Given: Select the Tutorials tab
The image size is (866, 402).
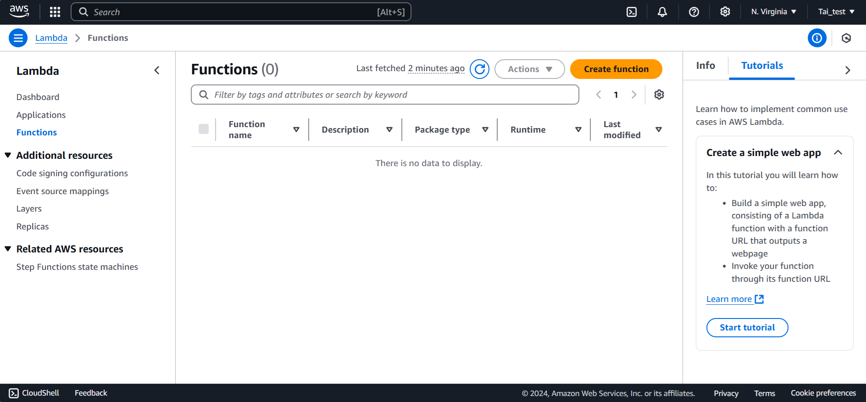Looking at the screenshot, I should point(762,66).
